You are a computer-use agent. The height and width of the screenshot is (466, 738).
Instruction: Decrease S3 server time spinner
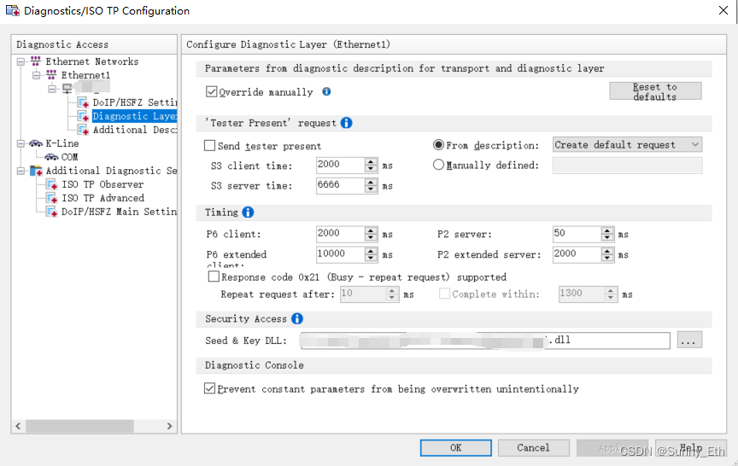pos(371,189)
